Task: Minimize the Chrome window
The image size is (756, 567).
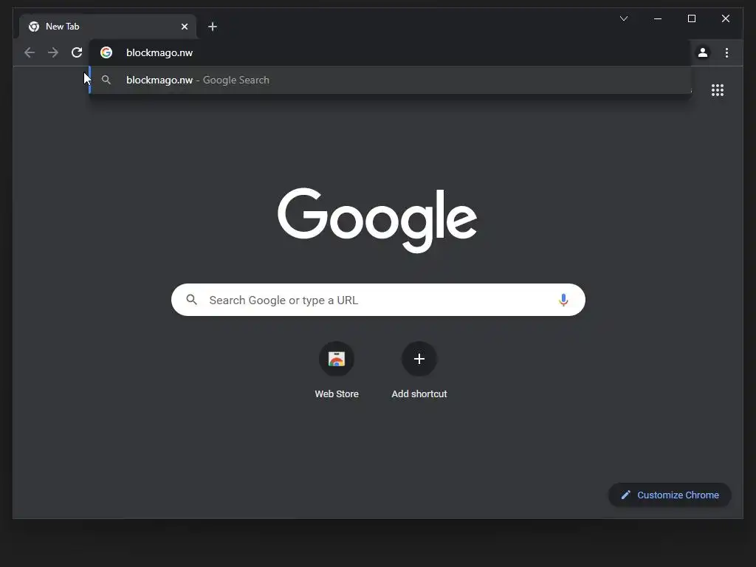Action: tap(658, 18)
